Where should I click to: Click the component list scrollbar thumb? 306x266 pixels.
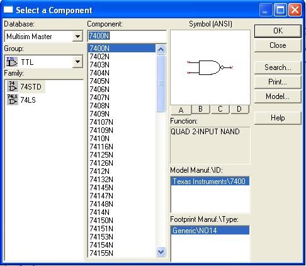161,83
